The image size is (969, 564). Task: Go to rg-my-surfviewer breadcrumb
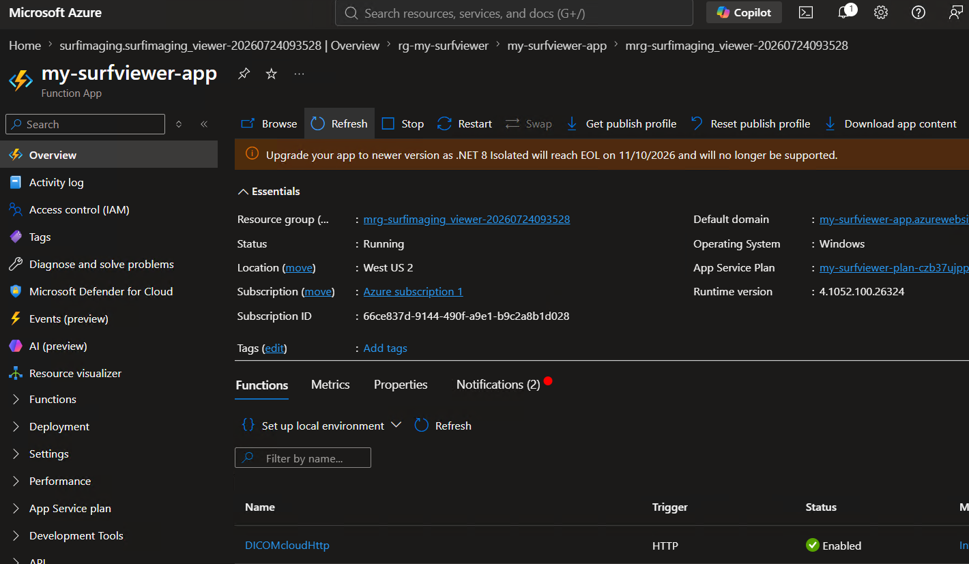coord(444,46)
